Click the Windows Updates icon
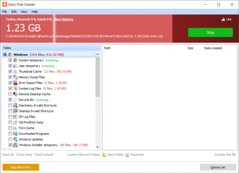Image resolution: width=239 pixels, height=173 pixels. tap(15, 139)
